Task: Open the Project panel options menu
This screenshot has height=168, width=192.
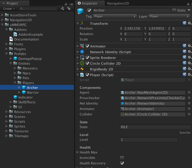Action: coord(71,4)
